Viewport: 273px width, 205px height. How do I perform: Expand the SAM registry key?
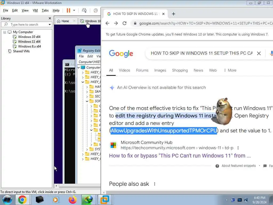tap(87, 92)
